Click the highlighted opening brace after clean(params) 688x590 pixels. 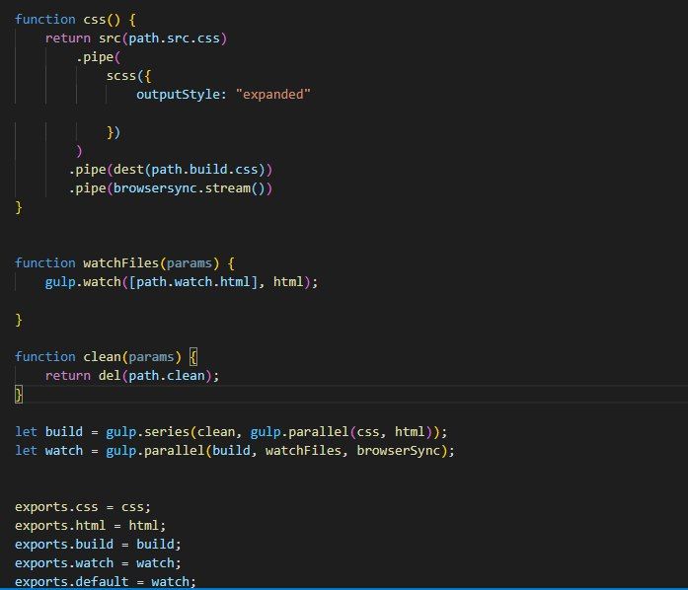[193, 357]
